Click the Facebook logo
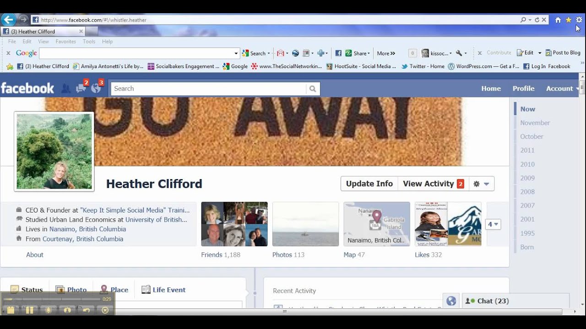The height and width of the screenshot is (329, 586). 27,88
